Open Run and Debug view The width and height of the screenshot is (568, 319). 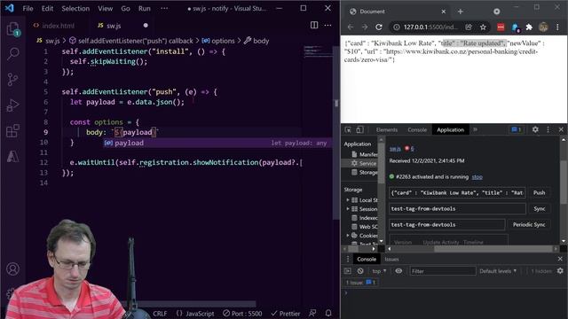coord(13,105)
